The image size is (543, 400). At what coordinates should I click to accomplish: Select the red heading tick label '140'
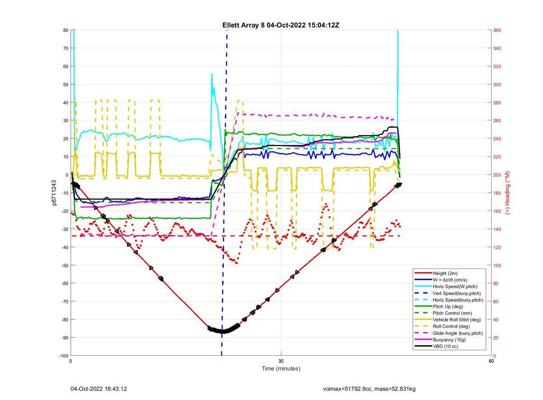[497, 229]
